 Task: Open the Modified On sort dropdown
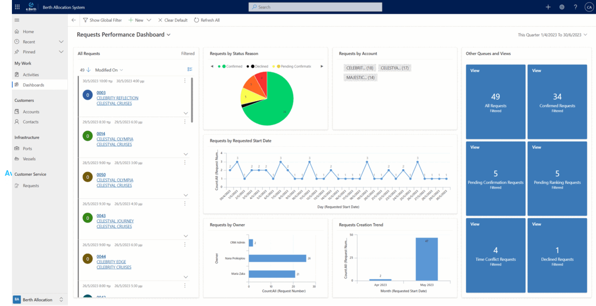[x=109, y=70]
